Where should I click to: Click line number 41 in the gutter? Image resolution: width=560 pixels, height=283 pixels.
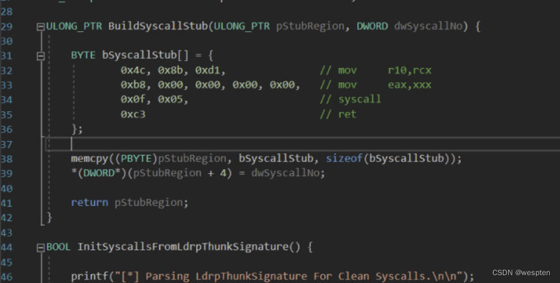point(7,202)
